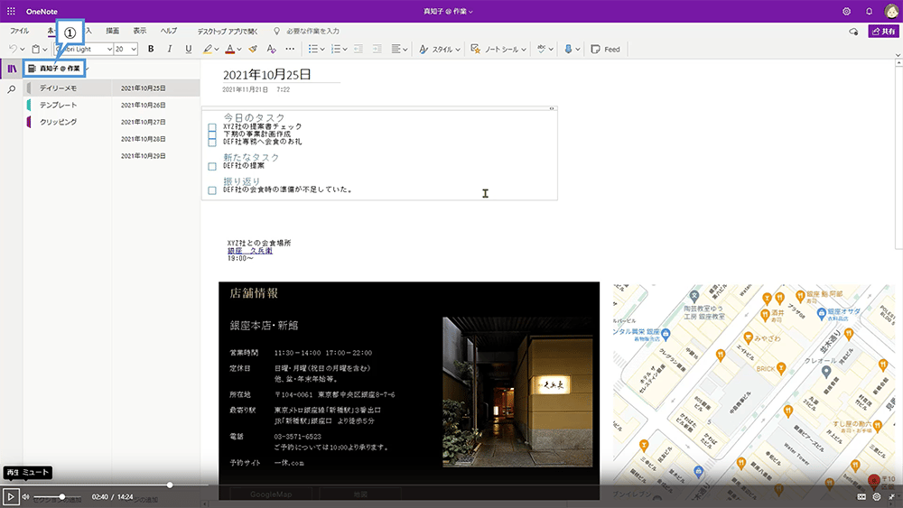This screenshot has height=508, width=903.
Task: Click the paragraph alignment icon
Action: pos(396,49)
